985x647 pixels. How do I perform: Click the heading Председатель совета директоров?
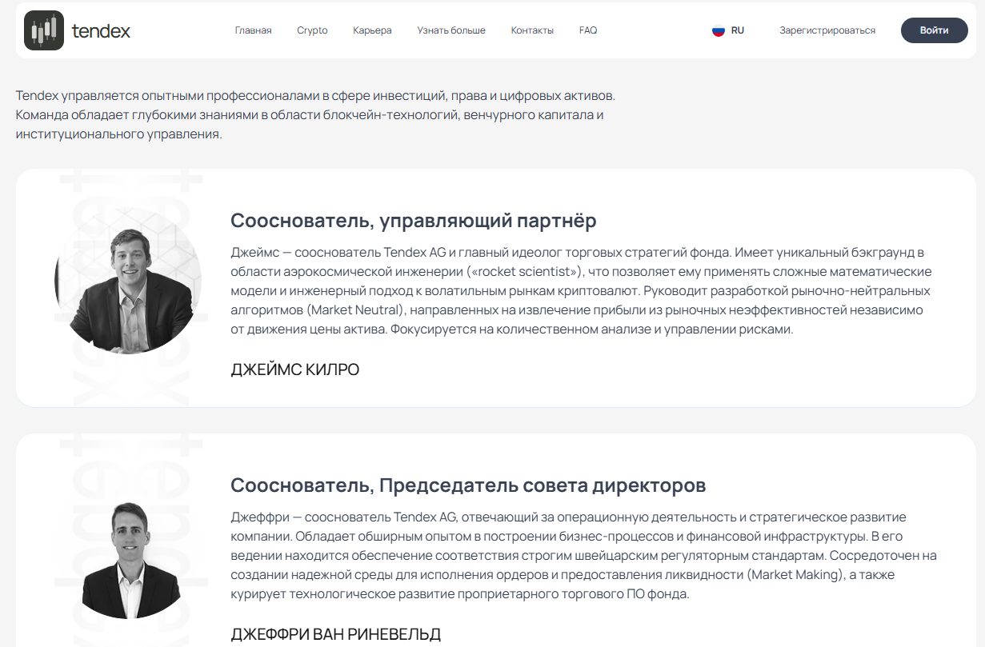(x=468, y=485)
